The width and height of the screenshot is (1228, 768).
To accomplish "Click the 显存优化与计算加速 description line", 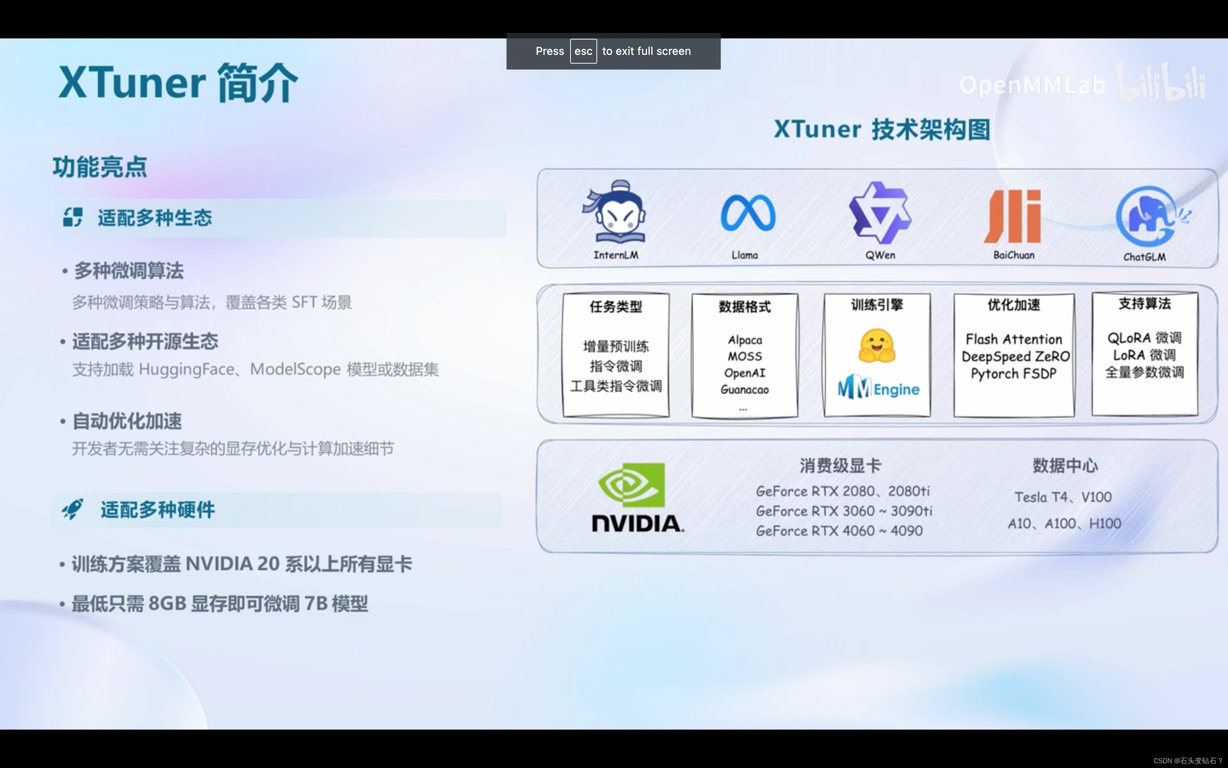I will [x=233, y=448].
